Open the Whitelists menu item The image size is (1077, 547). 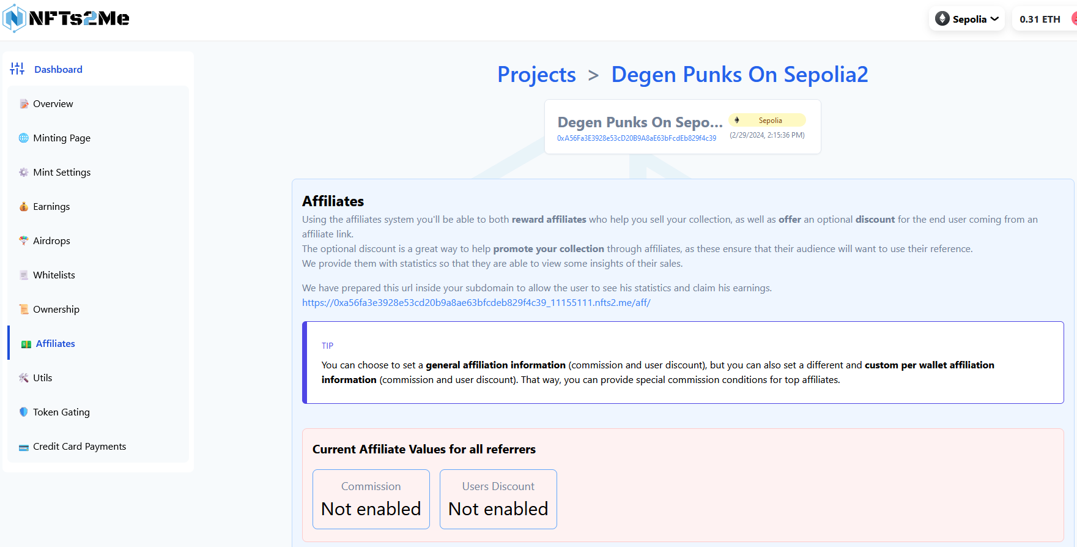pyautogui.click(x=54, y=275)
